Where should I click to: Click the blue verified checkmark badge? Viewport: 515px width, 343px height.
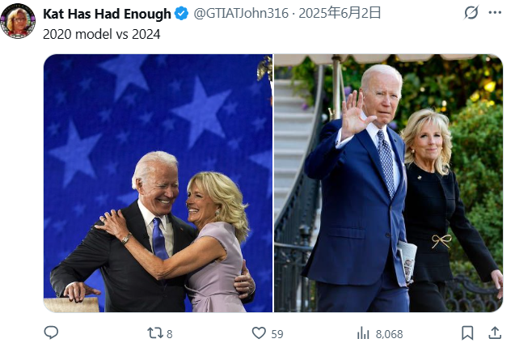click(x=183, y=14)
